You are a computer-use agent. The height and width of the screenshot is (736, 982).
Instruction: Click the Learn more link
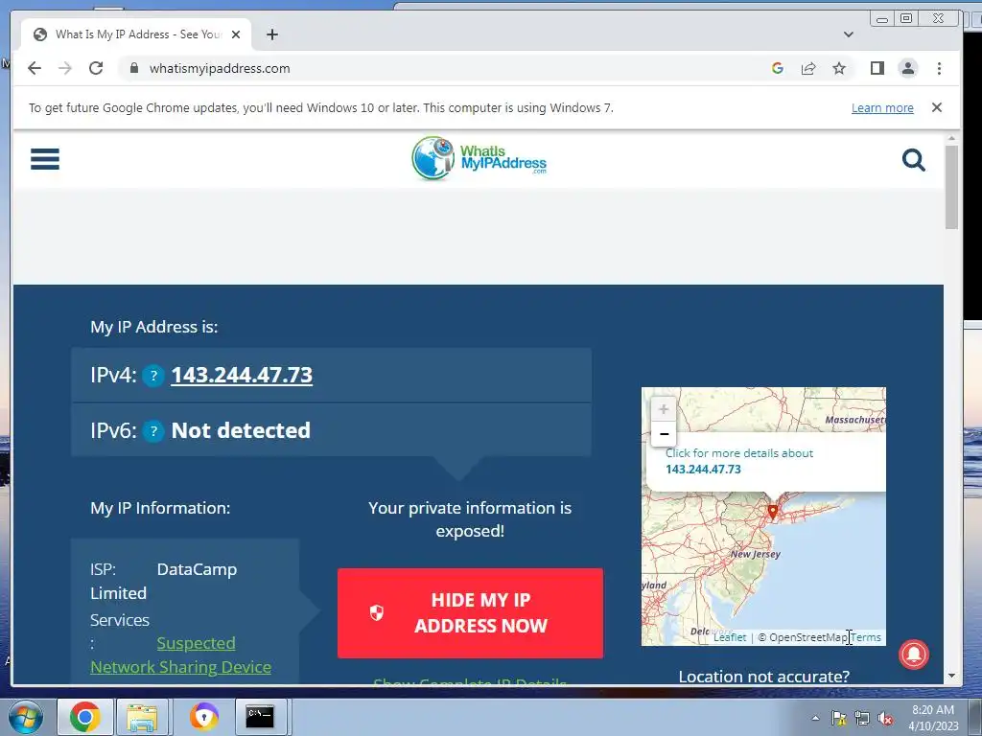882,107
